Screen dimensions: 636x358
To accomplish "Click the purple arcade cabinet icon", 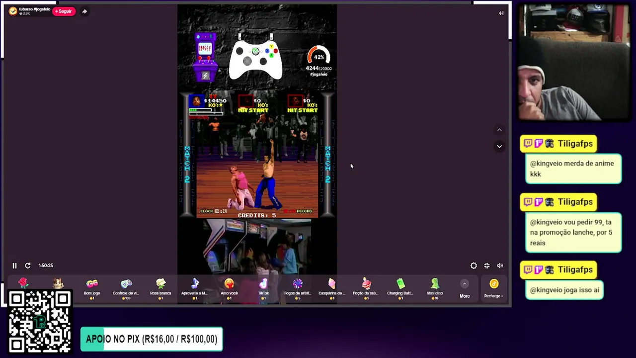I will click(205, 57).
